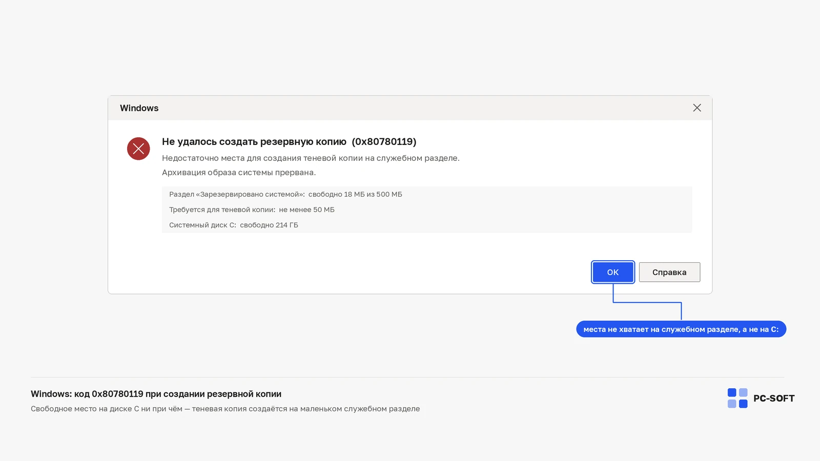Select the text 'Архивация образа системы прервана.'
820x461 pixels.
tap(239, 173)
